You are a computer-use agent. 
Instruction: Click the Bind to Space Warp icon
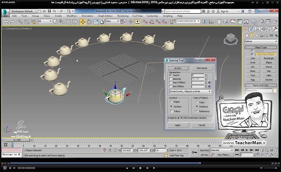click(33, 22)
